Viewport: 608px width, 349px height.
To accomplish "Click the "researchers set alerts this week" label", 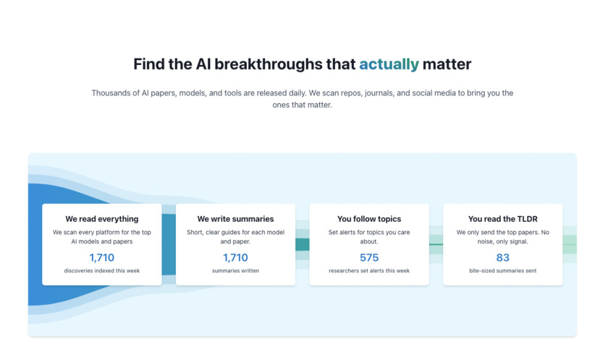I will 369,271.
